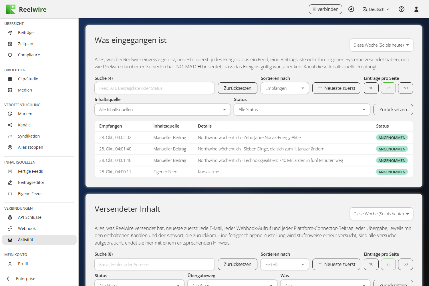This screenshot has width=429, height=286.
Task: Click the Kanäle share icon
Action: coord(10,125)
